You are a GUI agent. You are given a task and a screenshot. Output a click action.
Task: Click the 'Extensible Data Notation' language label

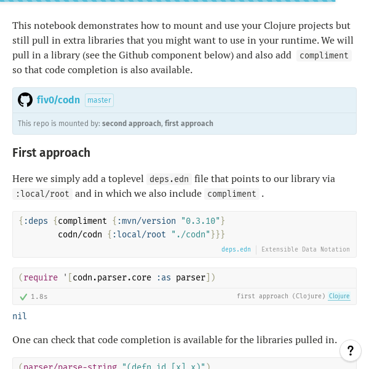coord(306,249)
